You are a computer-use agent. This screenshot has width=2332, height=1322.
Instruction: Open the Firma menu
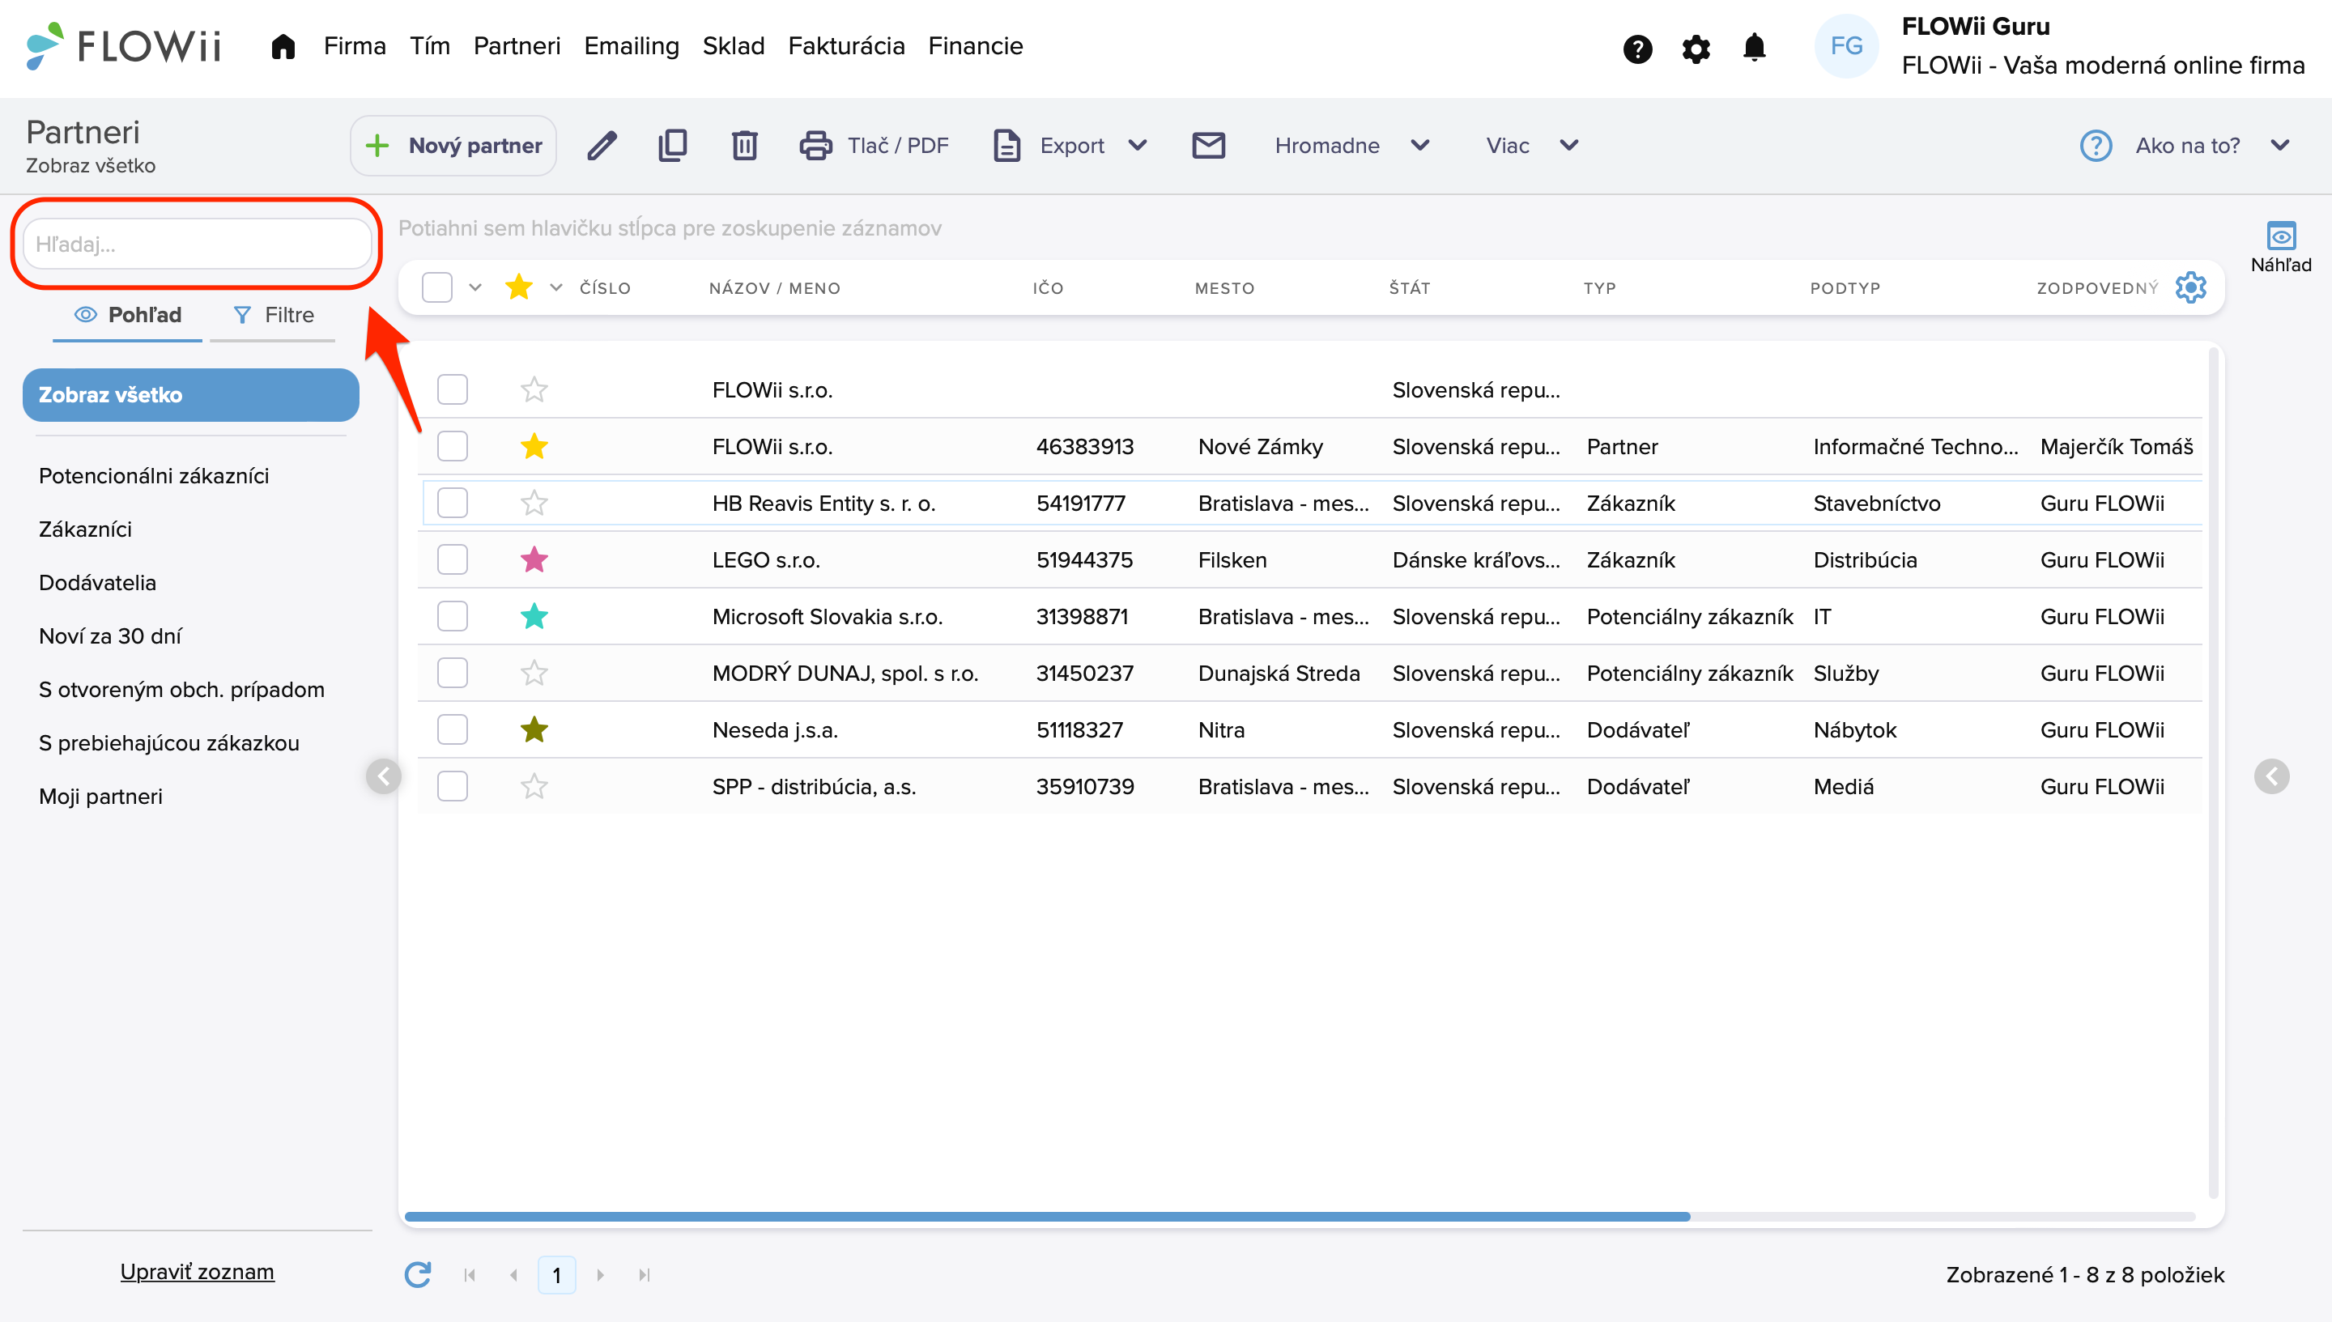354,46
